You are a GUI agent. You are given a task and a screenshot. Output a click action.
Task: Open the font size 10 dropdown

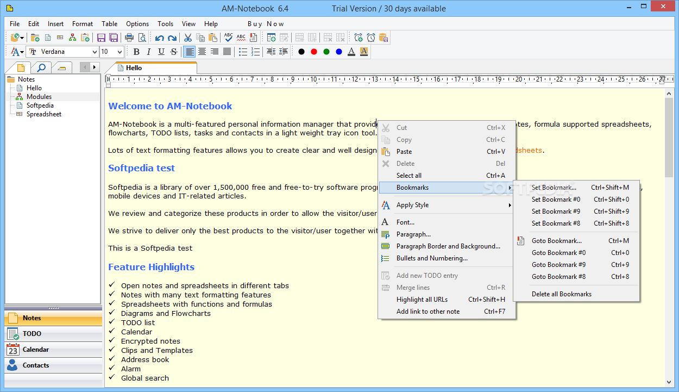pos(120,52)
